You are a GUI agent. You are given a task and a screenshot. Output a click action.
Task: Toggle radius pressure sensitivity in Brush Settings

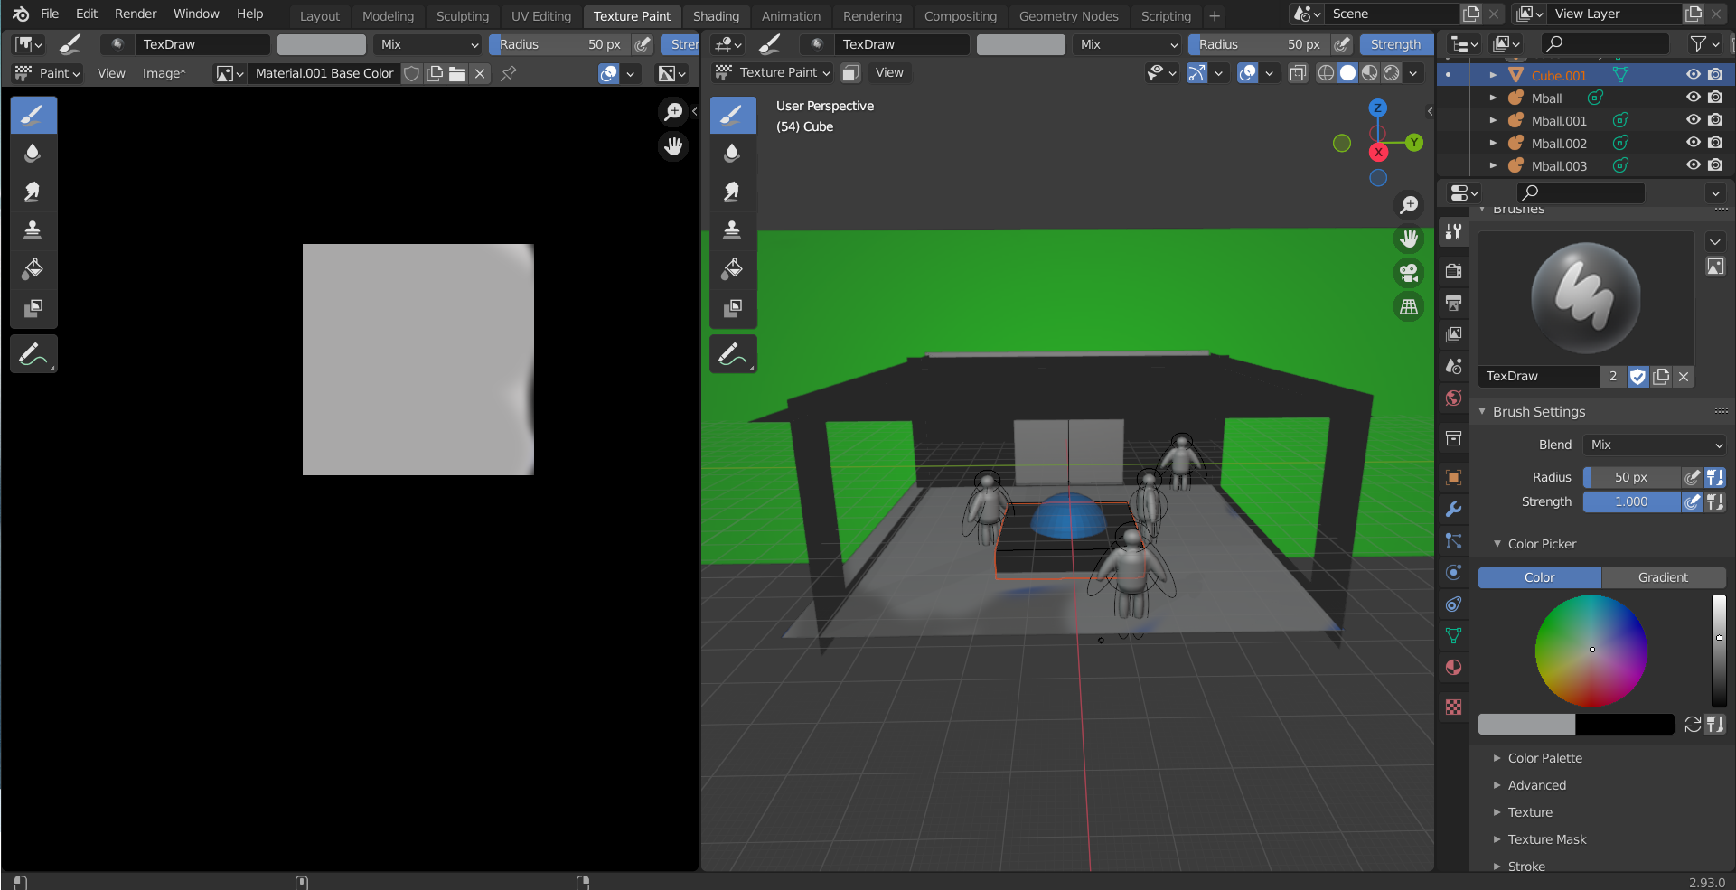[x=1693, y=477]
